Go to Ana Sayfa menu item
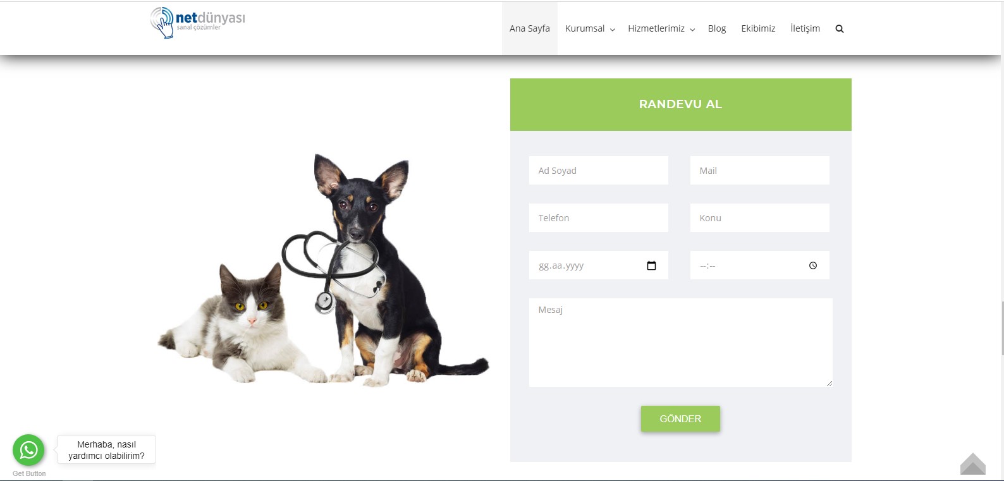Screen dimensions: 1004x481 click(x=530, y=28)
